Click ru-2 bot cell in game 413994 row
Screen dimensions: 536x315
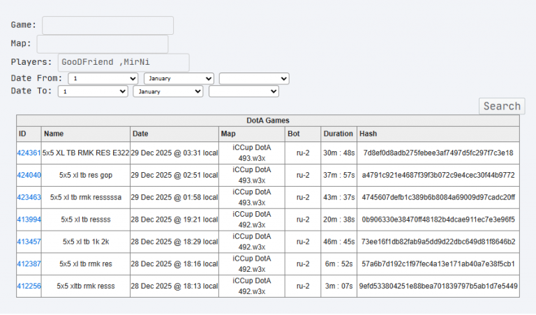coord(303,220)
